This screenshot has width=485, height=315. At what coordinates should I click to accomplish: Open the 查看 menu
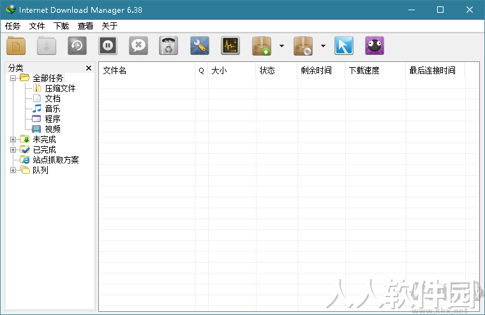pos(86,26)
